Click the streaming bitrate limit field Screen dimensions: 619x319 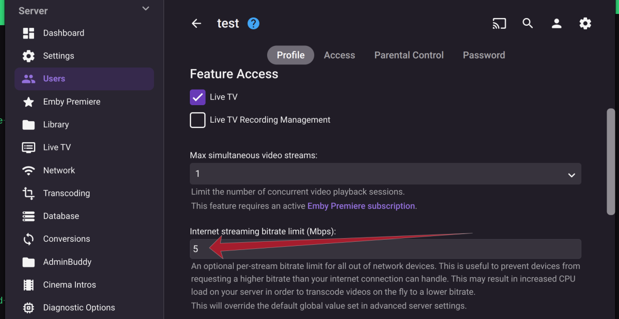385,249
